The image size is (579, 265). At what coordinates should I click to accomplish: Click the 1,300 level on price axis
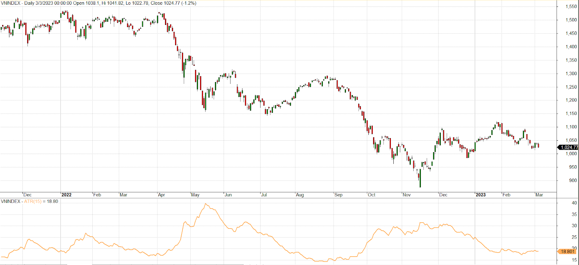pos(571,73)
